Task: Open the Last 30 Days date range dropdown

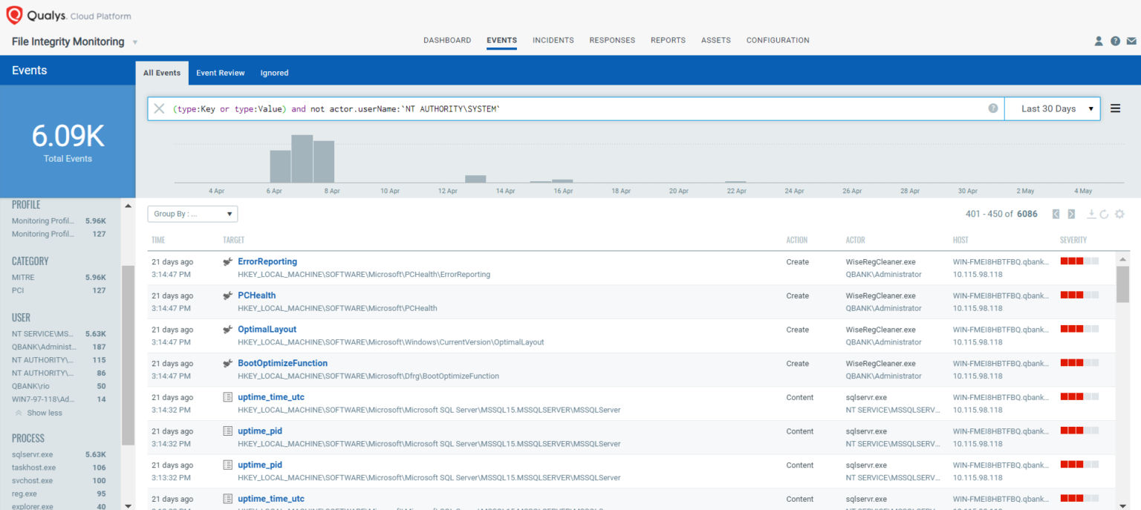Action: [1052, 108]
